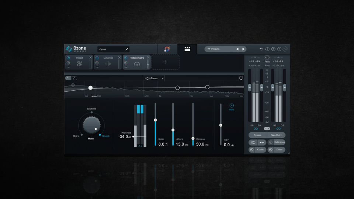Solo the Impact module

click(x=68, y=63)
